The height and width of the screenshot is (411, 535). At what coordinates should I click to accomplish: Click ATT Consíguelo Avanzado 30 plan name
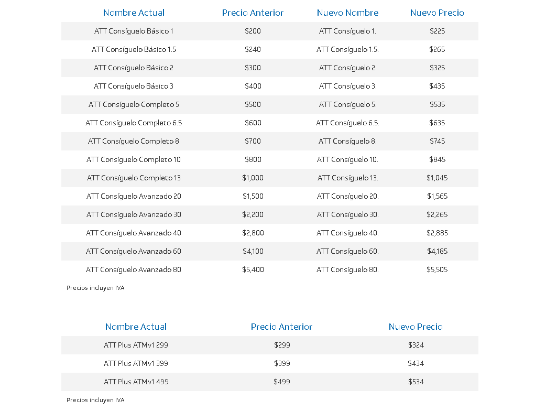pyautogui.click(x=134, y=214)
